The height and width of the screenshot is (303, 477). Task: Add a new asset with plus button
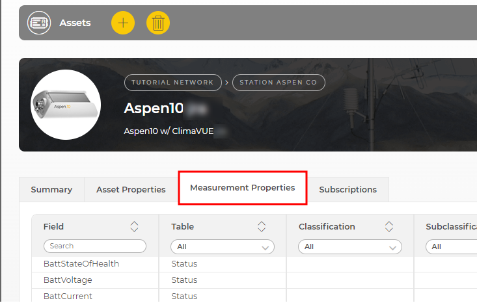pyautogui.click(x=123, y=23)
